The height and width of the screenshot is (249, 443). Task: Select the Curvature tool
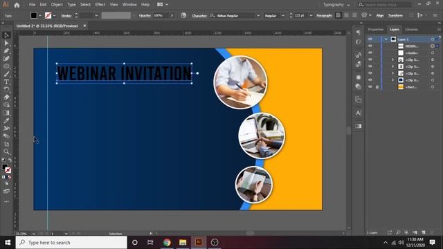(x=6, y=58)
